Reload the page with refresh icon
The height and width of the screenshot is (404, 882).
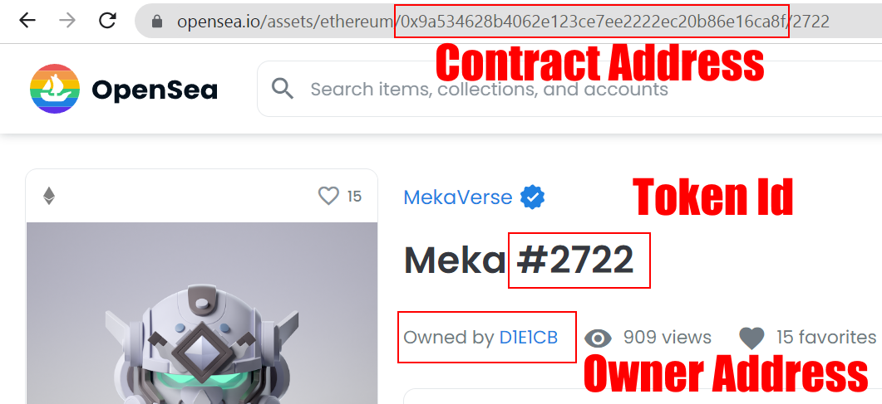tap(107, 21)
